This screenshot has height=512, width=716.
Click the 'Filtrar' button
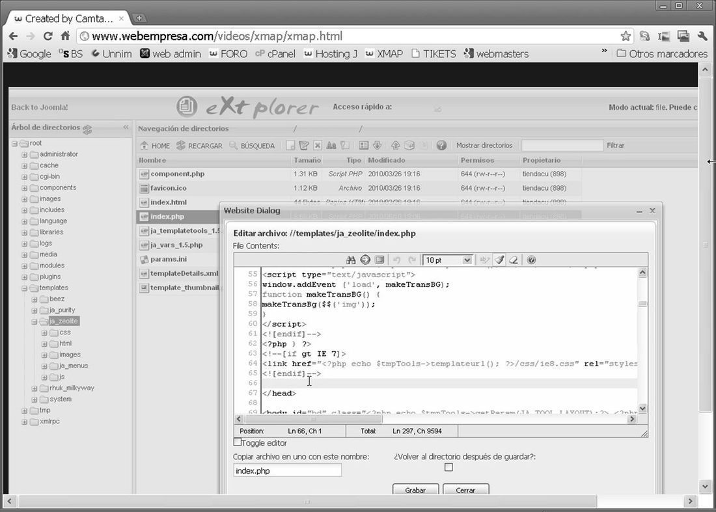point(616,146)
